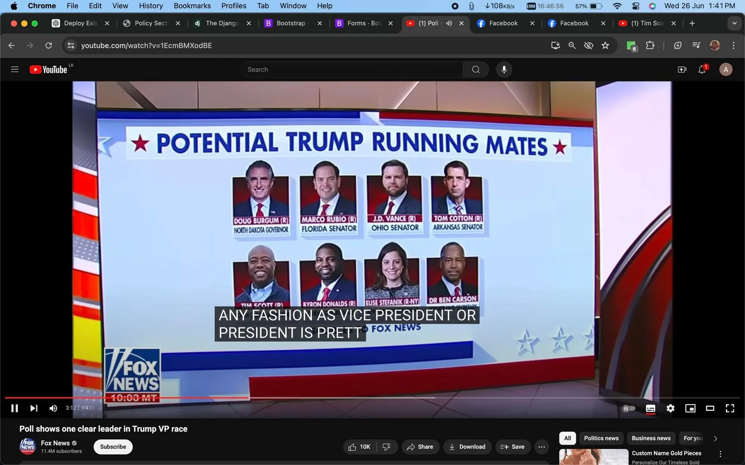Toggle the autoplay switch

(x=629, y=408)
